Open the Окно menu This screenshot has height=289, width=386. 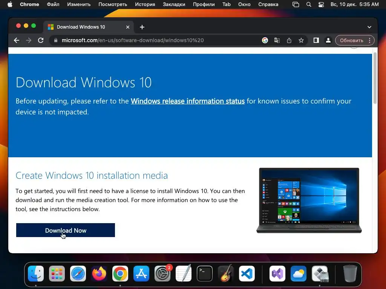click(244, 5)
